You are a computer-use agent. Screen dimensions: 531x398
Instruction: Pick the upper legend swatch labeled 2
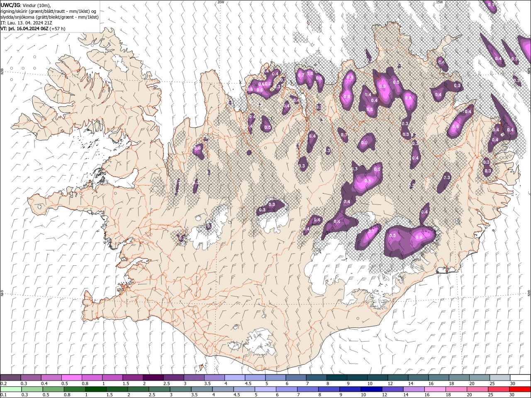(x=153, y=378)
